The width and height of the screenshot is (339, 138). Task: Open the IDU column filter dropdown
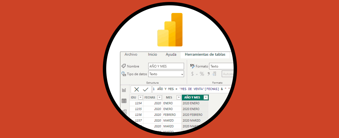[140, 97]
